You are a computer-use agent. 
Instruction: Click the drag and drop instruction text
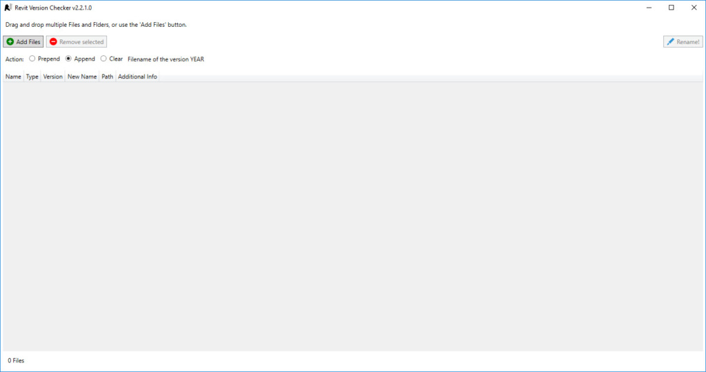(x=96, y=25)
